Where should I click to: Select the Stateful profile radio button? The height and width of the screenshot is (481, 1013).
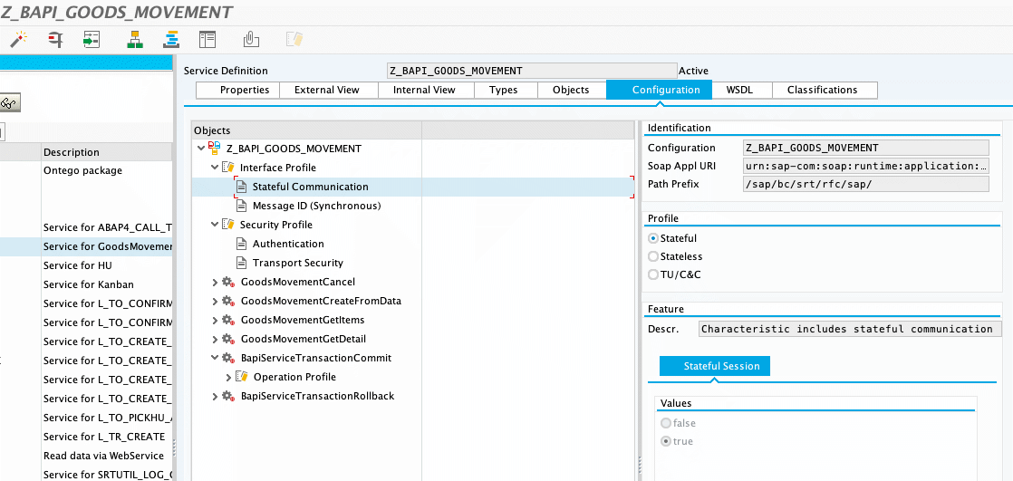click(x=653, y=238)
